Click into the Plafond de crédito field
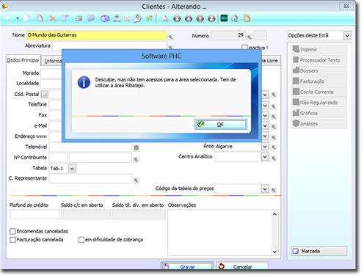Screen dimensions: 364x278 pos(34,214)
